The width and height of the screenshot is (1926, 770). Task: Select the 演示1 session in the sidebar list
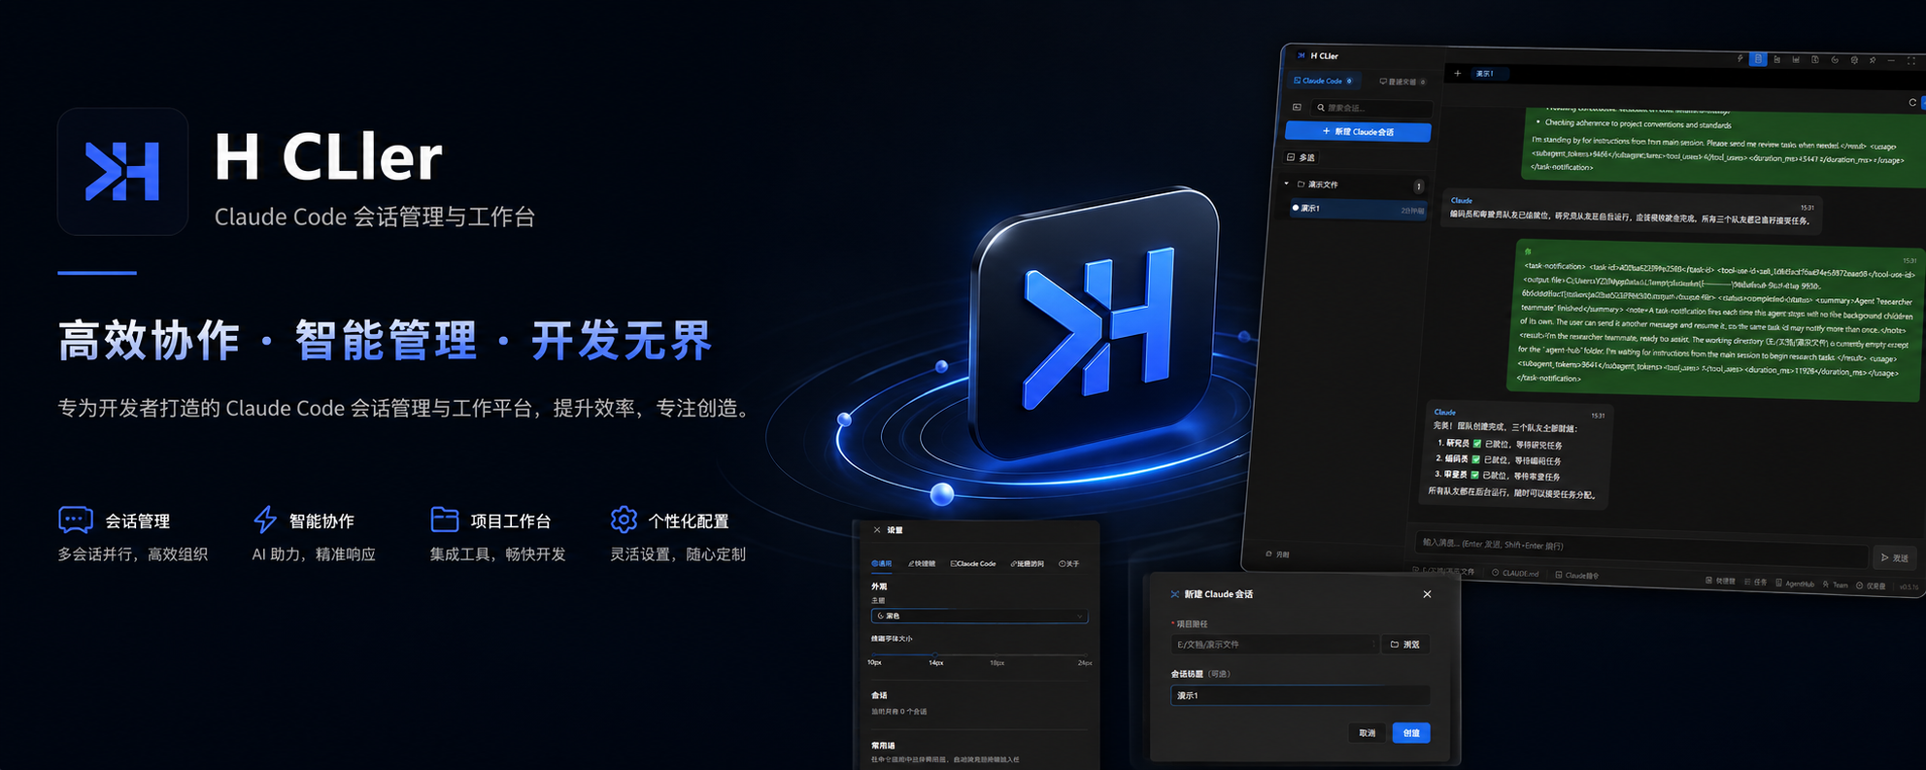pos(1357,209)
